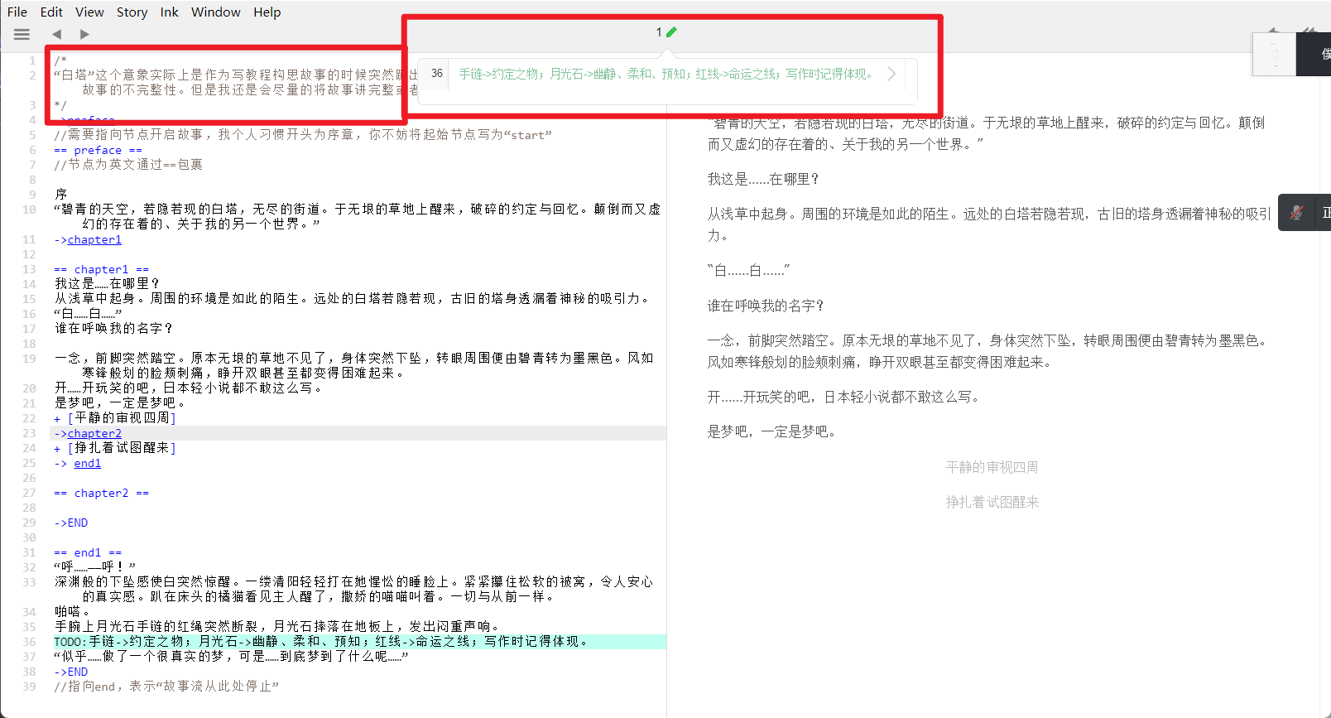
Task: Jump to the line 36 TODO issue text
Action: [x=667, y=74]
